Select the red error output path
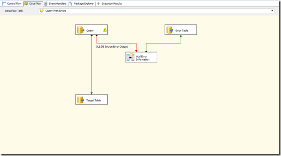The image size is (281, 156). tap(116, 43)
